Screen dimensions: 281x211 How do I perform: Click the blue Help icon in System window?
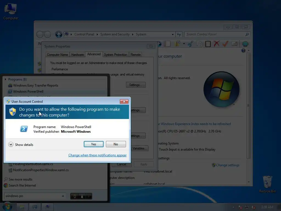(x=243, y=51)
